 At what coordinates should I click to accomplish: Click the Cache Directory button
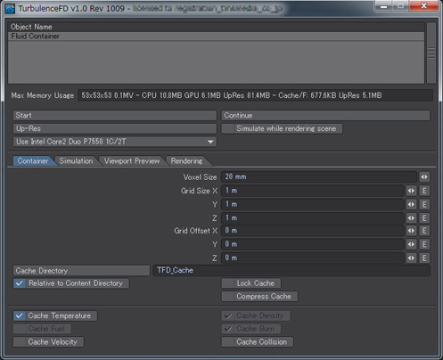(81, 271)
